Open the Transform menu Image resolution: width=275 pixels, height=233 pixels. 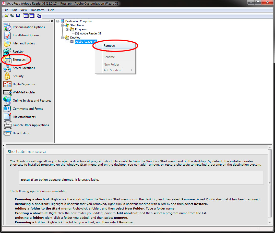pos(37,10)
